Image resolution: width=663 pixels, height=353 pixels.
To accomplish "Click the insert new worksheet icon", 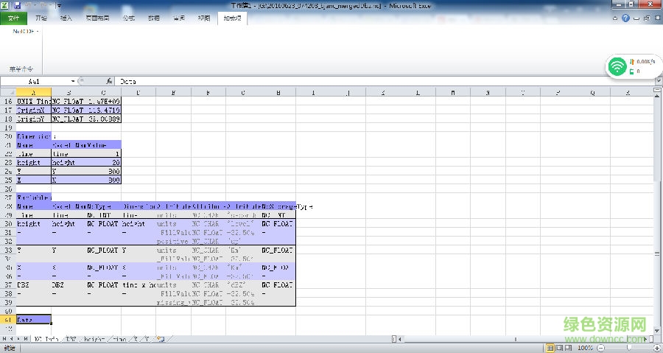I will pyautogui.click(x=158, y=339).
